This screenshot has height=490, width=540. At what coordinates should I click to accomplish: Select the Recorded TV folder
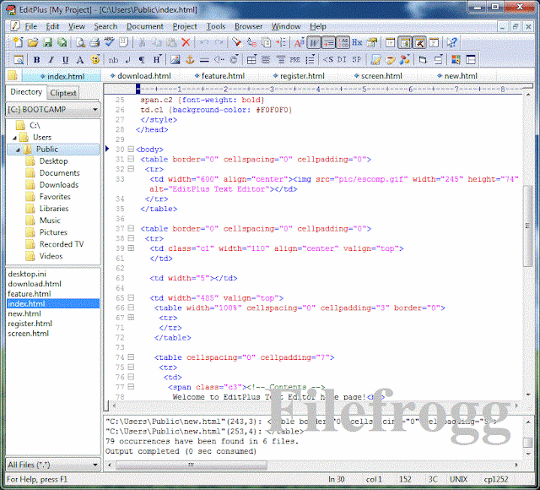(x=62, y=244)
